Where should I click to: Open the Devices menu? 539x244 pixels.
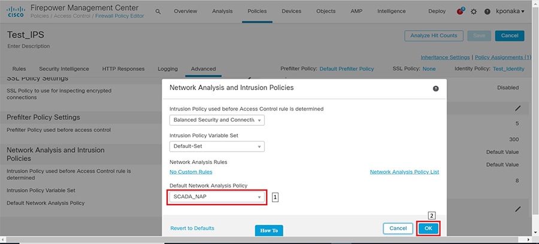point(292,11)
